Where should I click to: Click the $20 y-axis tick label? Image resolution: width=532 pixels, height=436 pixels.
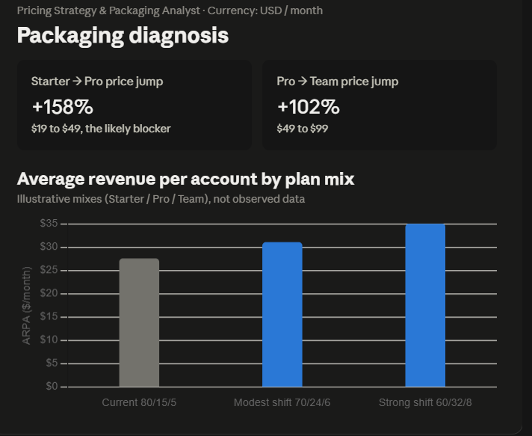coord(49,293)
